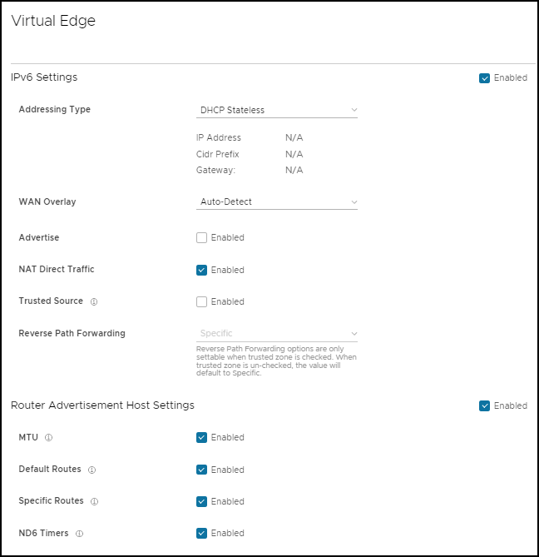Click the Virtual Edge heading

pos(53,22)
